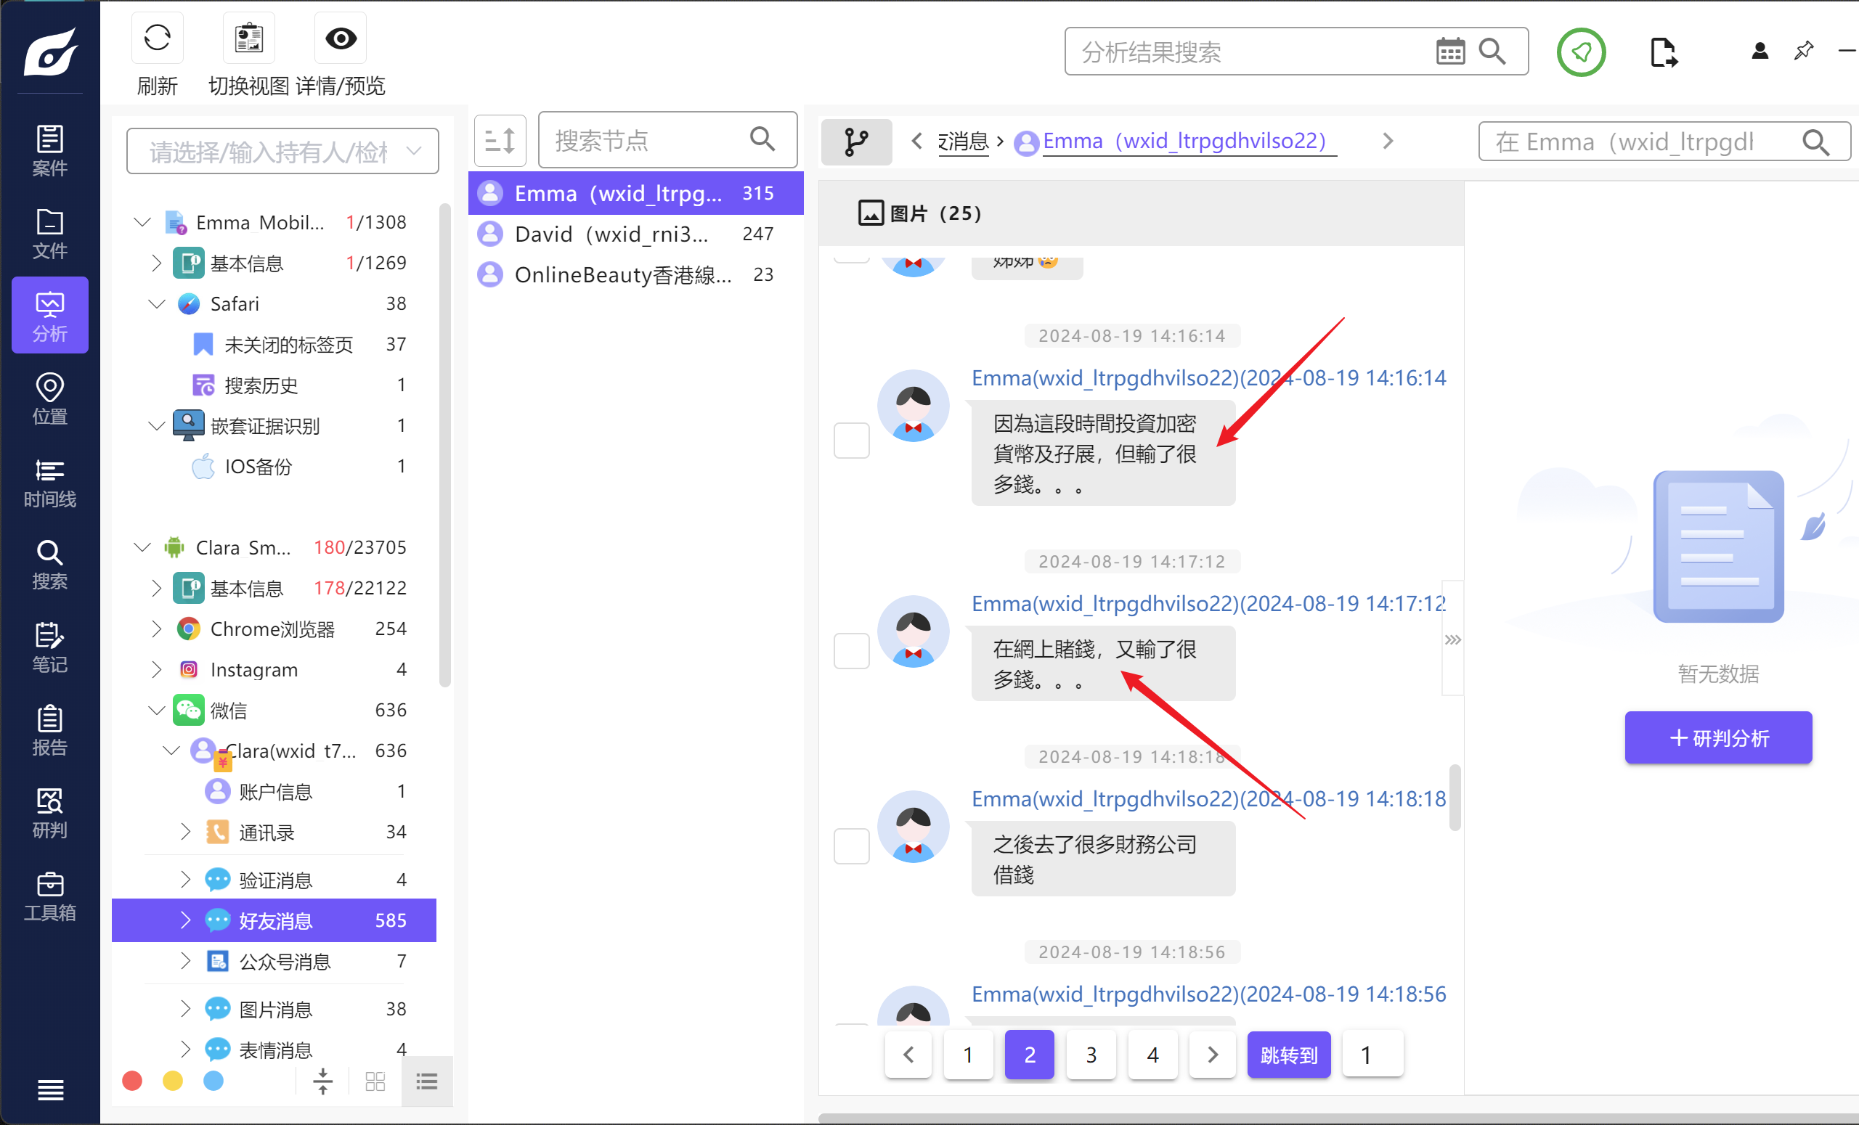Viewport: 1859px width, 1125px height.
Task: Open the 时间线 timeline sidebar item
Action: point(50,483)
